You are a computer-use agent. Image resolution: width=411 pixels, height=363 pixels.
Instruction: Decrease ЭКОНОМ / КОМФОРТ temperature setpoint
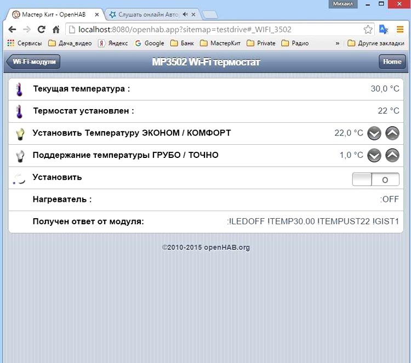point(374,133)
